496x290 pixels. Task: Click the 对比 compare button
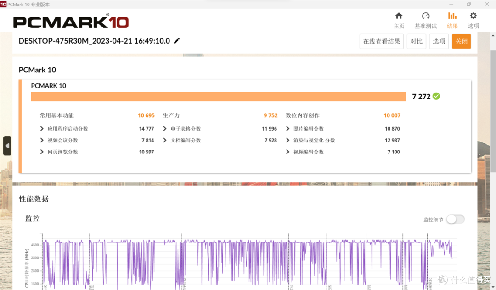tap(416, 41)
